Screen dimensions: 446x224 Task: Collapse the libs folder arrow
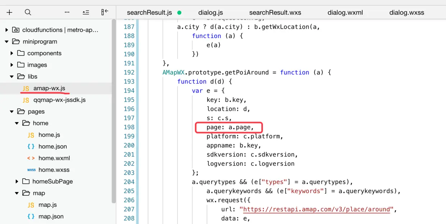pyautogui.click(x=12, y=76)
